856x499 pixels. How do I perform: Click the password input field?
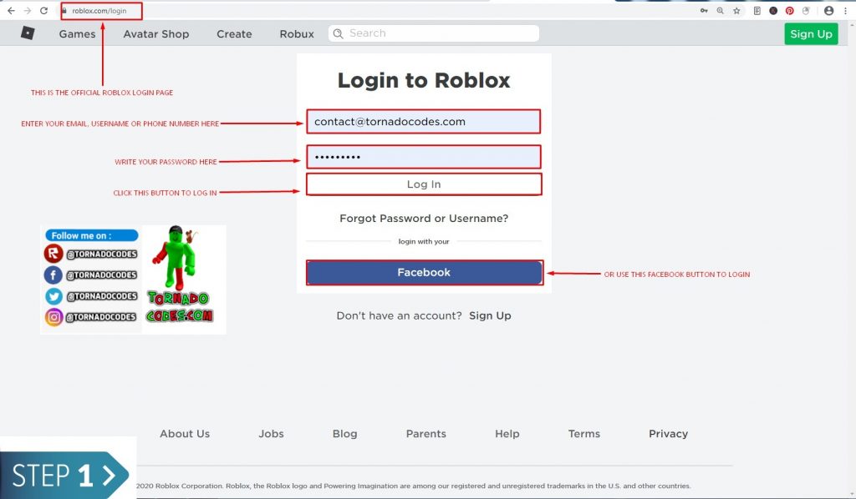coord(423,157)
